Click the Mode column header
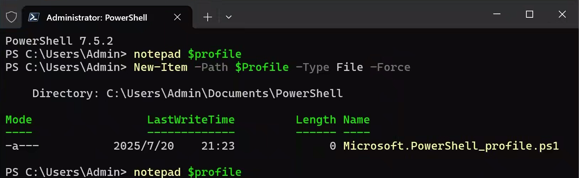Viewport: 579px width, 178px height. click(x=19, y=120)
